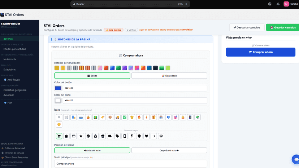Image resolution: width=299 pixels, height=168 pixels.
Task: Choose the black truck silhouette icon
Action: click(x=110, y=136)
